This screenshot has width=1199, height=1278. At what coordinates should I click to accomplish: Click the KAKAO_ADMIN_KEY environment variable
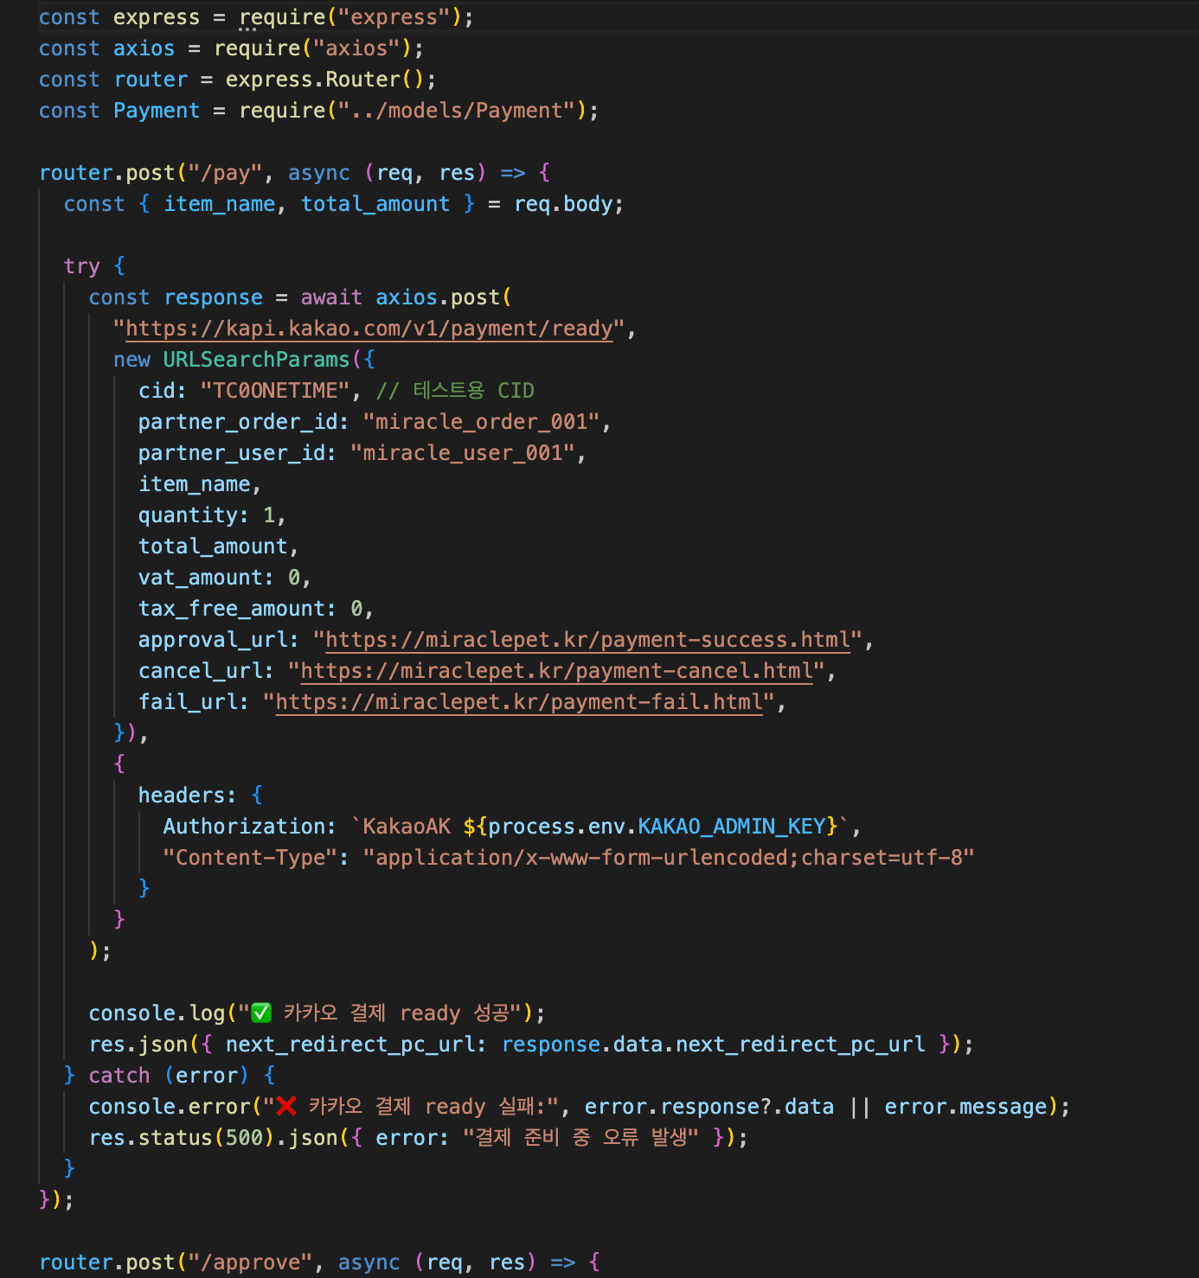[x=732, y=827]
